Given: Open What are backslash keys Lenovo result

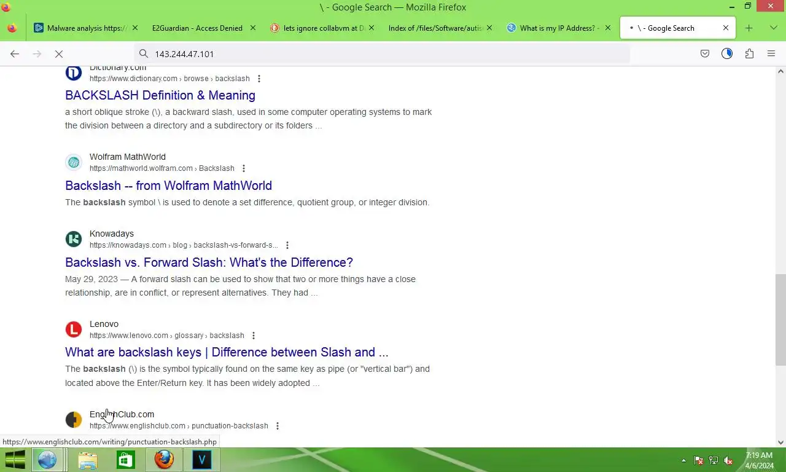Looking at the screenshot, I should [x=227, y=352].
